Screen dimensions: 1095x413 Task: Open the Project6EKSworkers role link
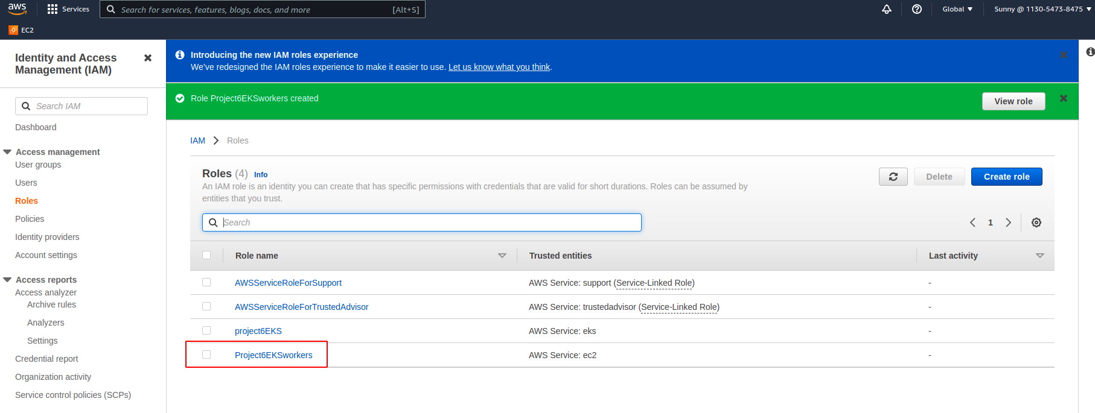273,355
